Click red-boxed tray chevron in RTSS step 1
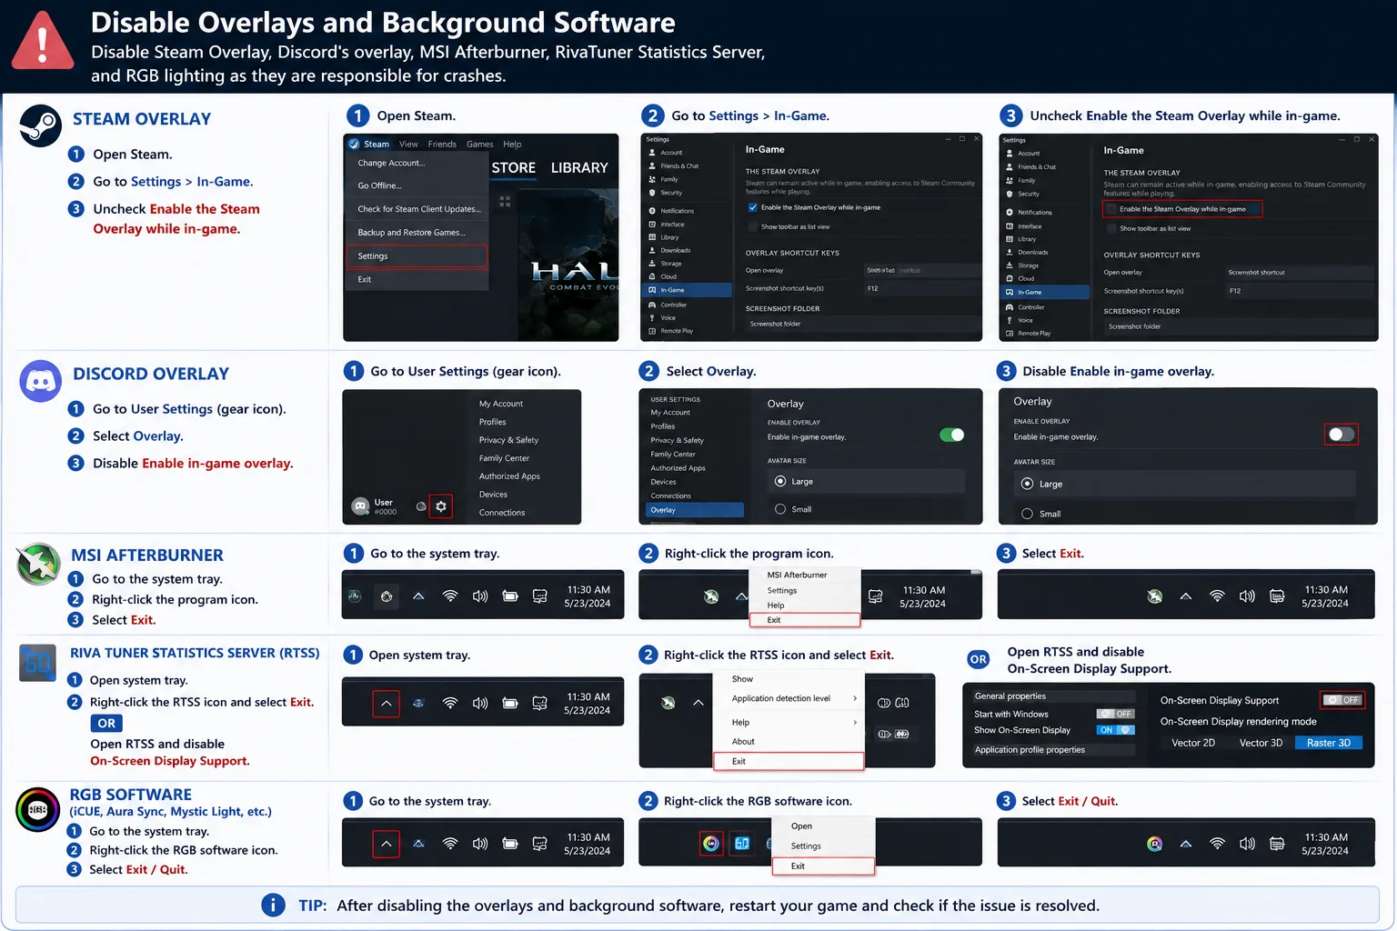Image resolution: width=1397 pixels, height=931 pixels. coord(387,704)
